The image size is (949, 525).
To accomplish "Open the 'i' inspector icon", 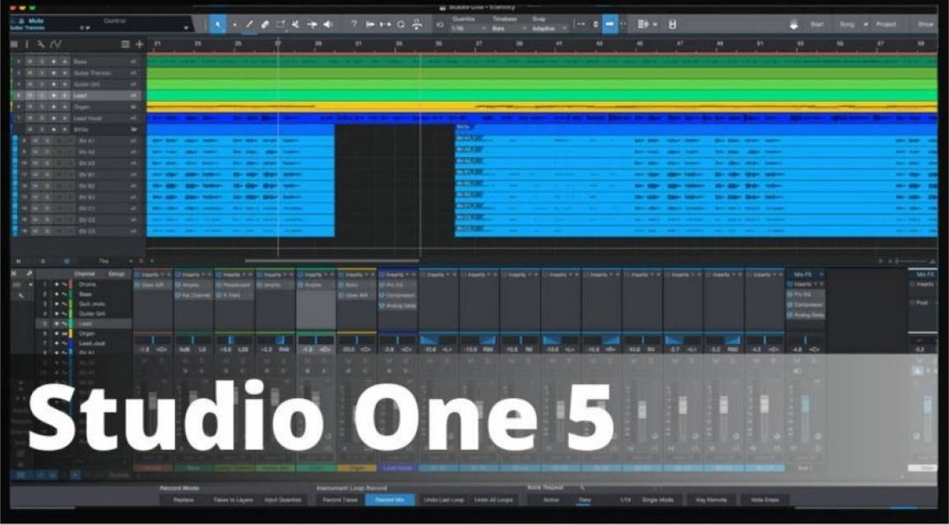I will coord(26,44).
